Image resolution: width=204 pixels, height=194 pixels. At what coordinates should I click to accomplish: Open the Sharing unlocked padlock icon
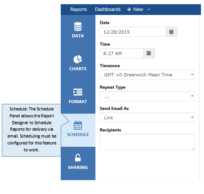(78, 158)
